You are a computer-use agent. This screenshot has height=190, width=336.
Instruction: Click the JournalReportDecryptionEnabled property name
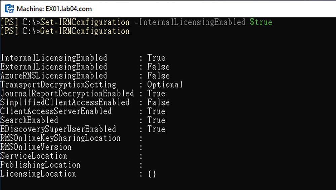[x=67, y=94]
